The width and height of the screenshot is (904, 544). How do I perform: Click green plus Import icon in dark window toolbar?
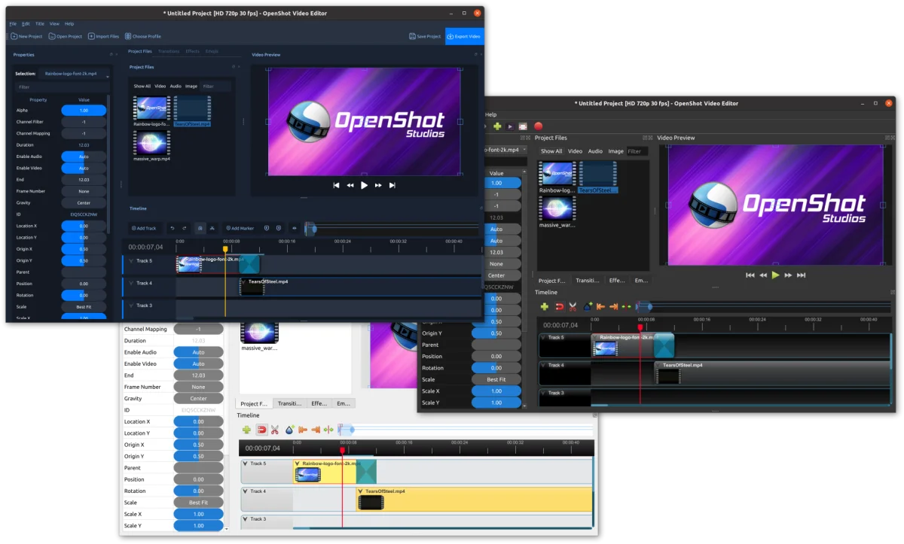497,126
